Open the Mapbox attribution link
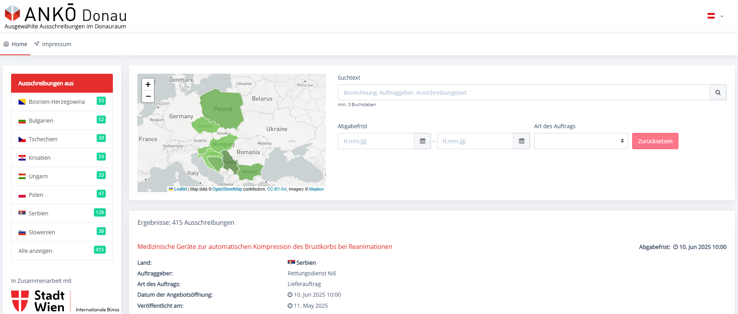Image resolution: width=738 pixels, height=314 pixels. (x=317, y=189)
